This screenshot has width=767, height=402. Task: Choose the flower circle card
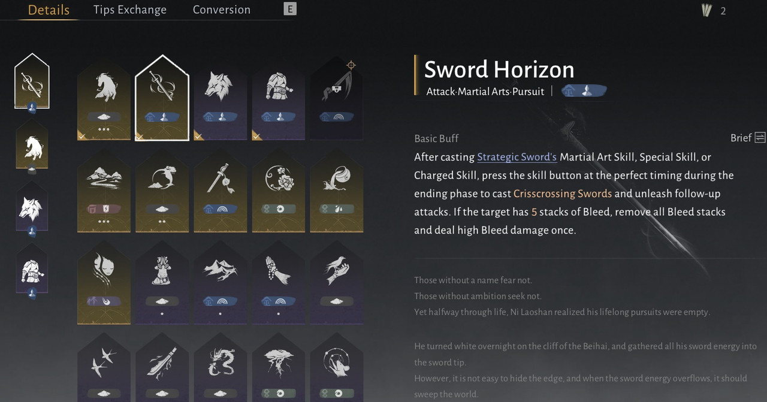pyautogui.click(x=278, y=191)
